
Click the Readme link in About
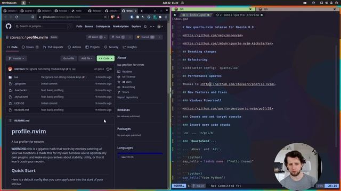pyautogui.click(x=127, y=72)
